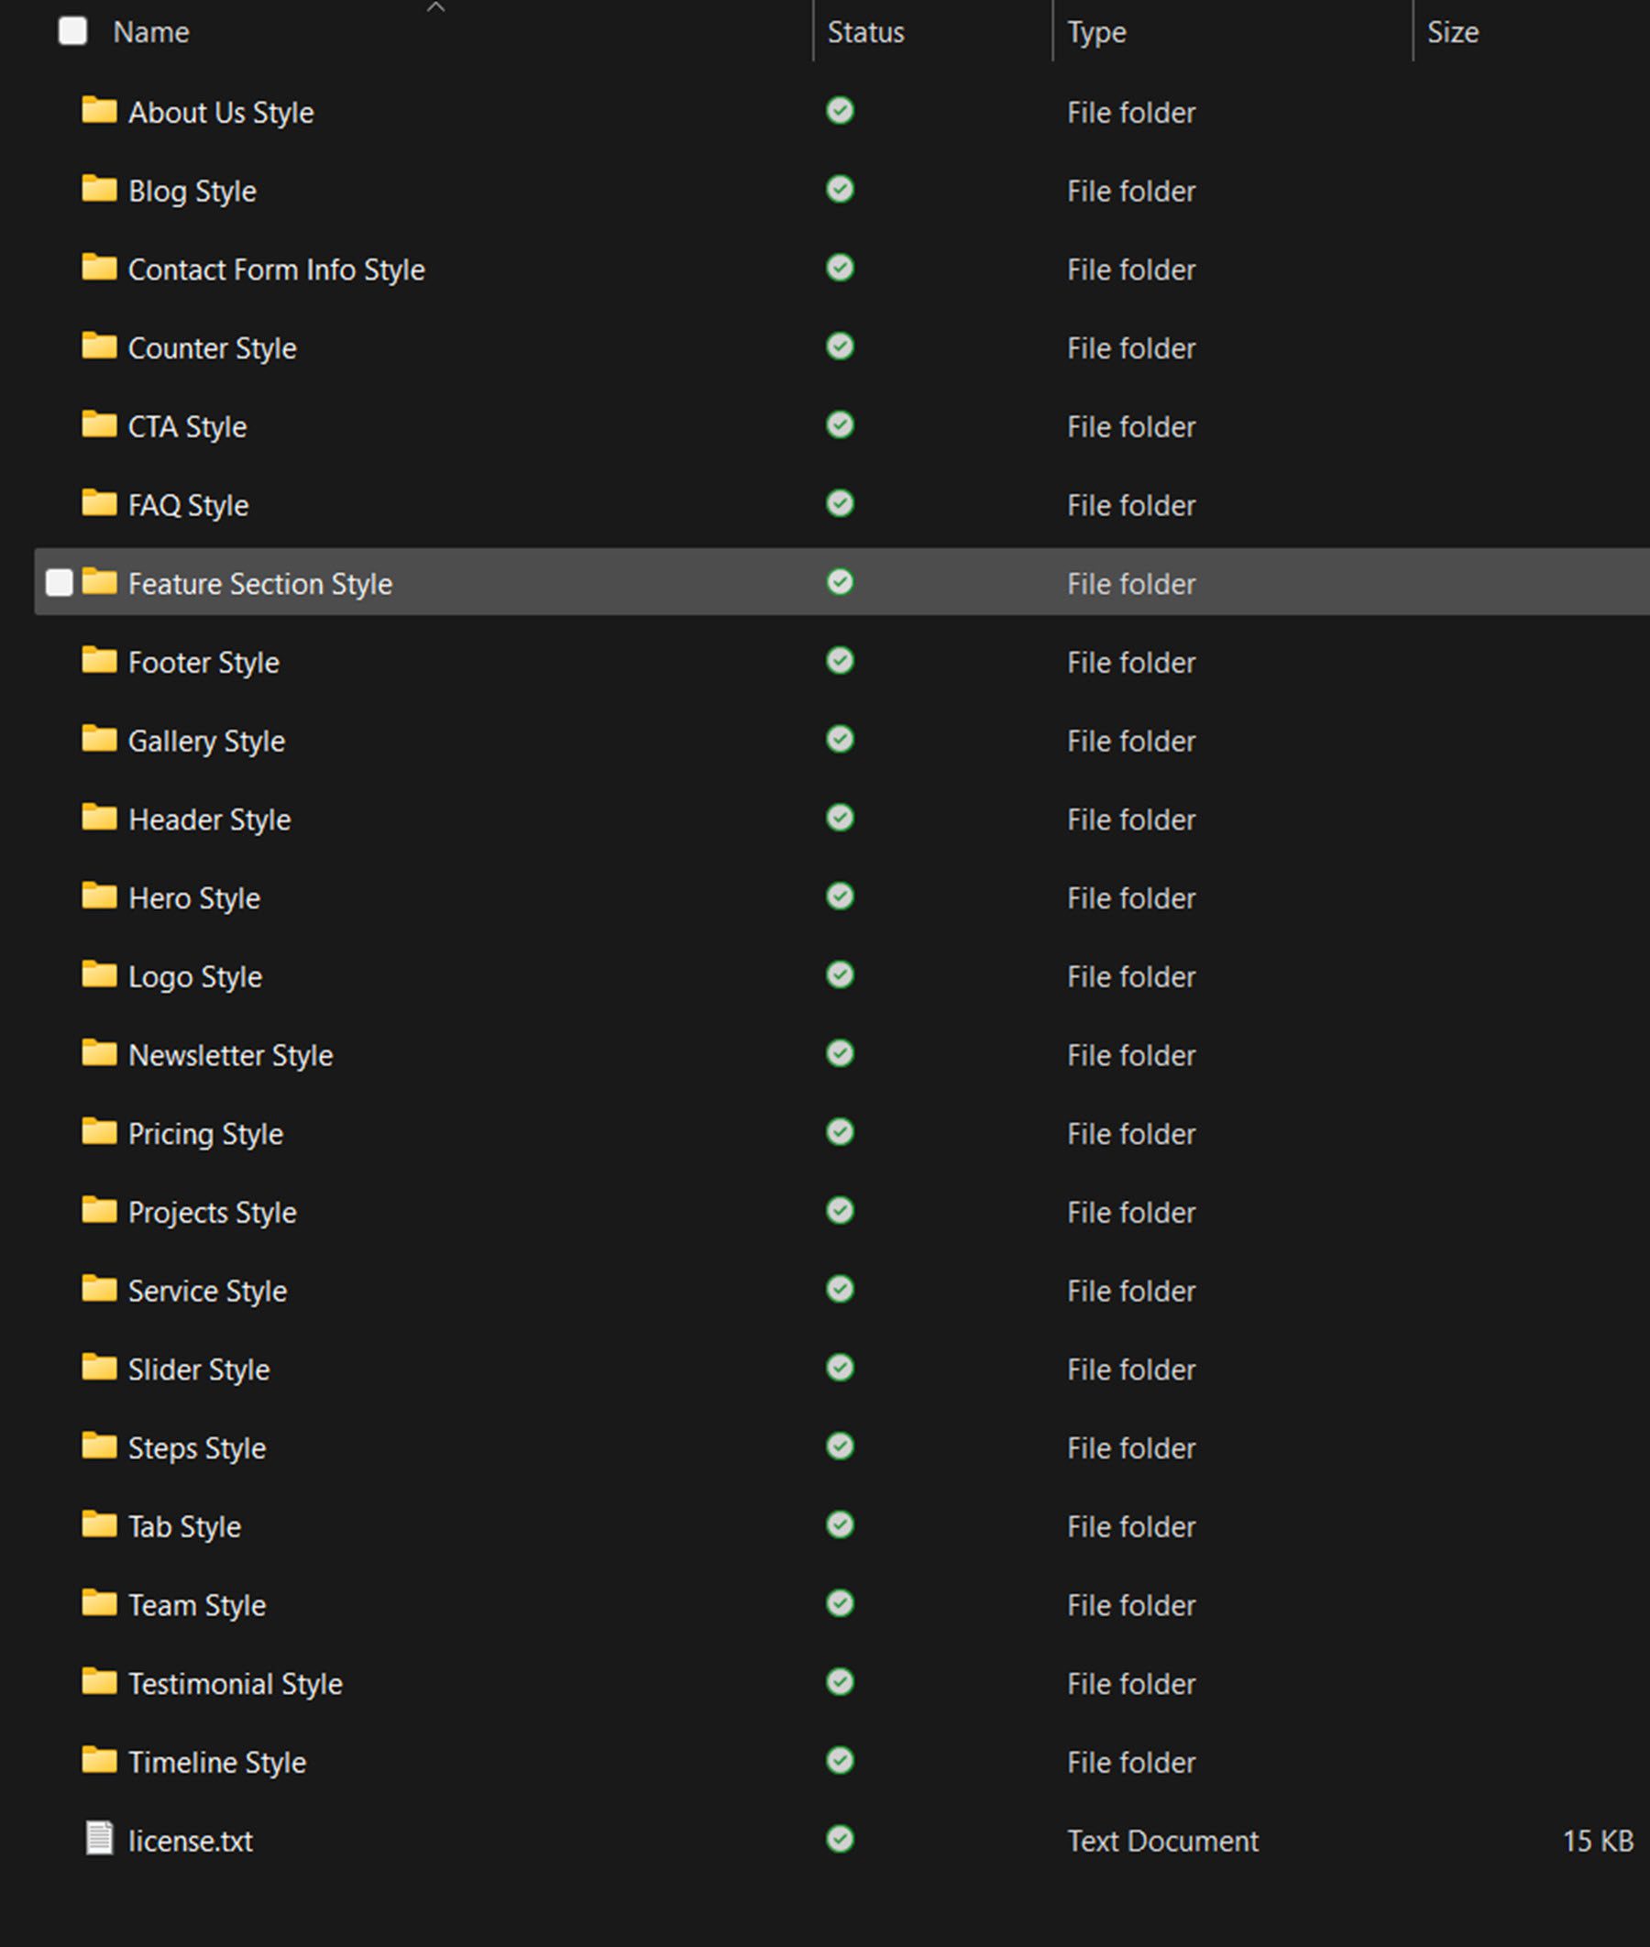The width and height of the screenshot is (1650, 1947).
Task: Click the About Us Style folder icon
Action: point(99,111)
